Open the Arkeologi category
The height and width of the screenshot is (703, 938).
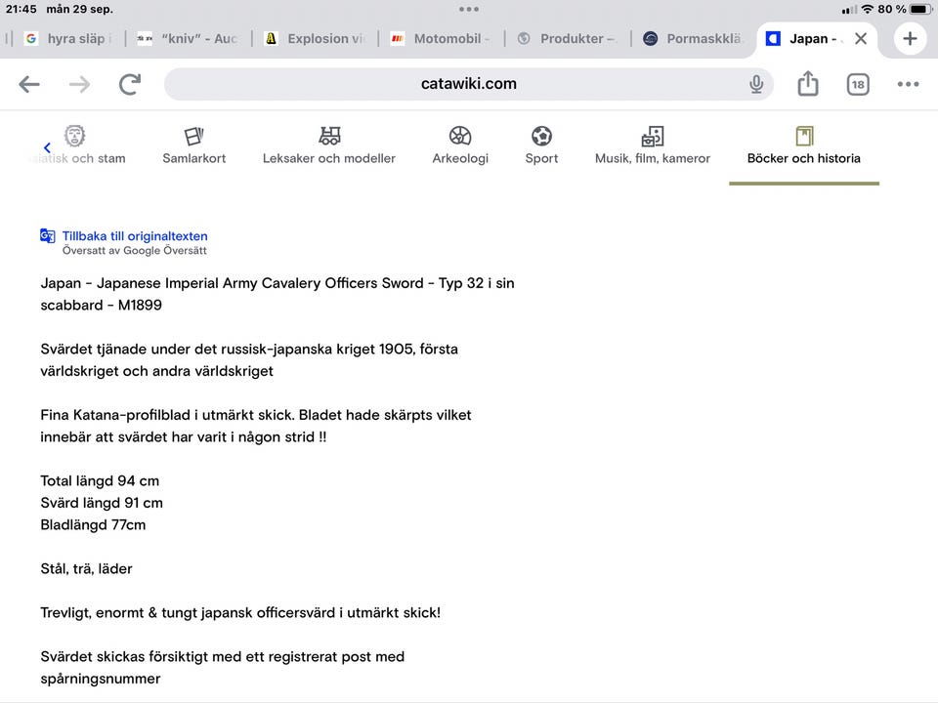[460, 145]
